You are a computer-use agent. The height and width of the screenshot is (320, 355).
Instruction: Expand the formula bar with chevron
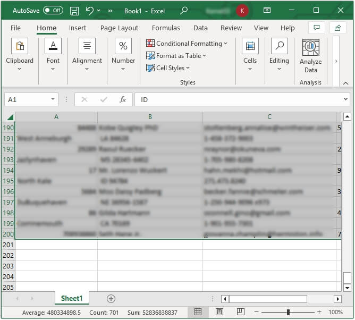(345, 99)
